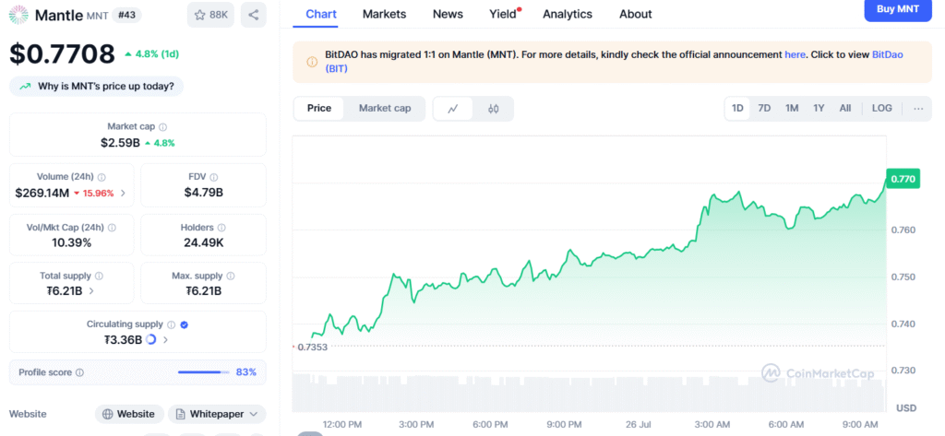Open the Analytics tab
Image resolution: width=945 pixels, height=436 pixels.
click(x=568, y=14)
